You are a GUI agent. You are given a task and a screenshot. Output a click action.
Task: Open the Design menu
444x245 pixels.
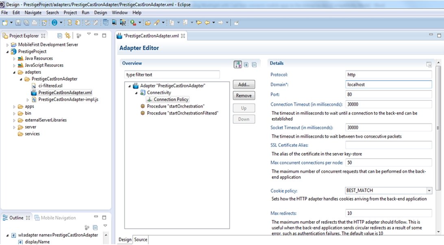pos(100,13)
